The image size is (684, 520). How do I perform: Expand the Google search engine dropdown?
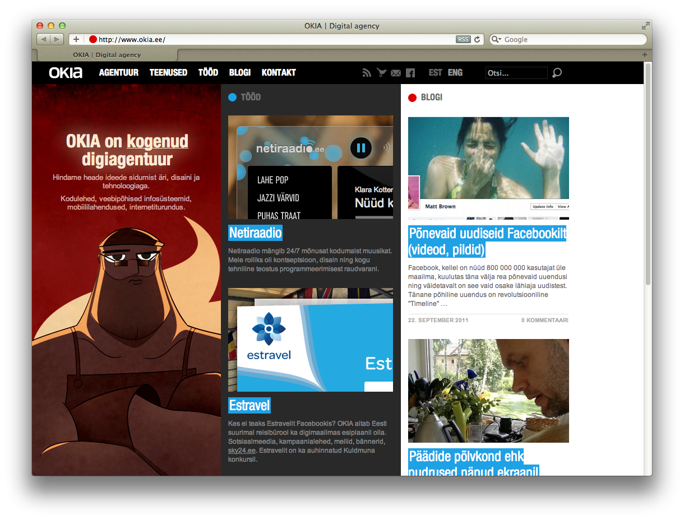click(496, 39)
